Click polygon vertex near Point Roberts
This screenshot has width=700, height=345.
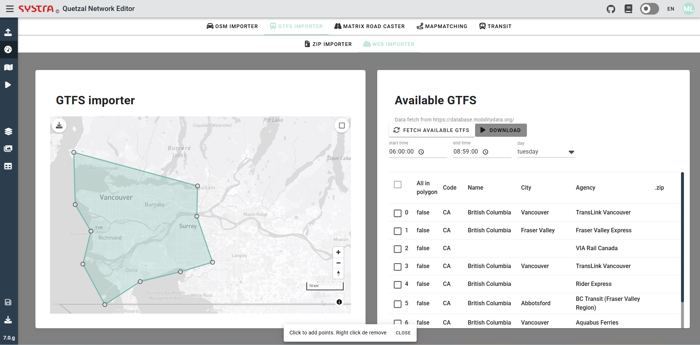(105, 305)
